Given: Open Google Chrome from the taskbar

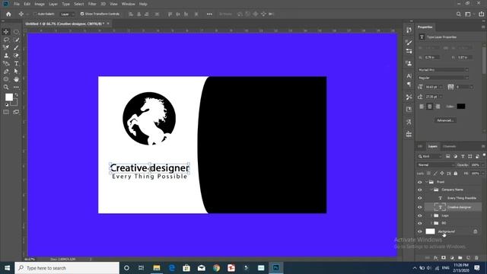Looking at the screenshot, I should (x=216, y=268).
